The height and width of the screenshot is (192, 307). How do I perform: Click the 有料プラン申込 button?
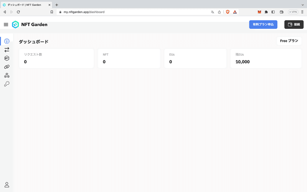coord(263,25)
